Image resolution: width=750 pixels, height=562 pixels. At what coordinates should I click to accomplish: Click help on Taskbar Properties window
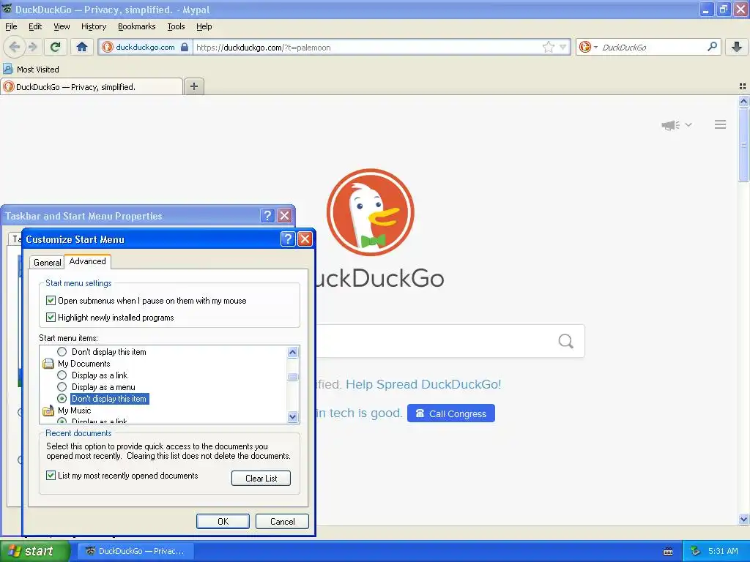point(268,216)
